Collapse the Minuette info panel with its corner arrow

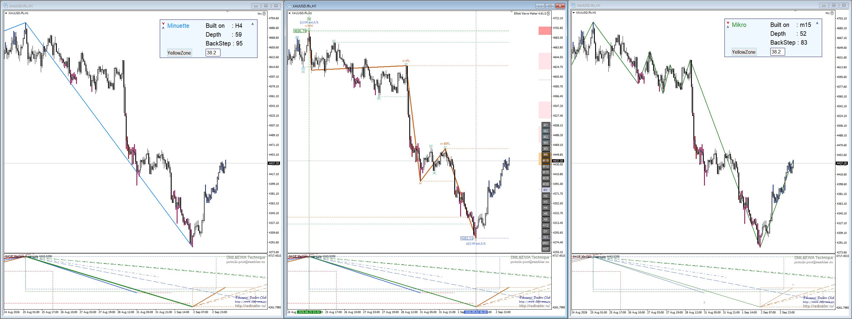tap(253, 24)
